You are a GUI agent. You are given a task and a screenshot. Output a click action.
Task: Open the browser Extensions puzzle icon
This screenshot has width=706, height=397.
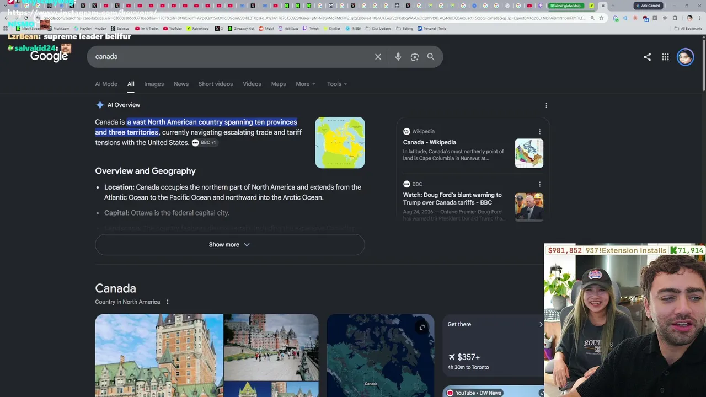click(675, 18)
